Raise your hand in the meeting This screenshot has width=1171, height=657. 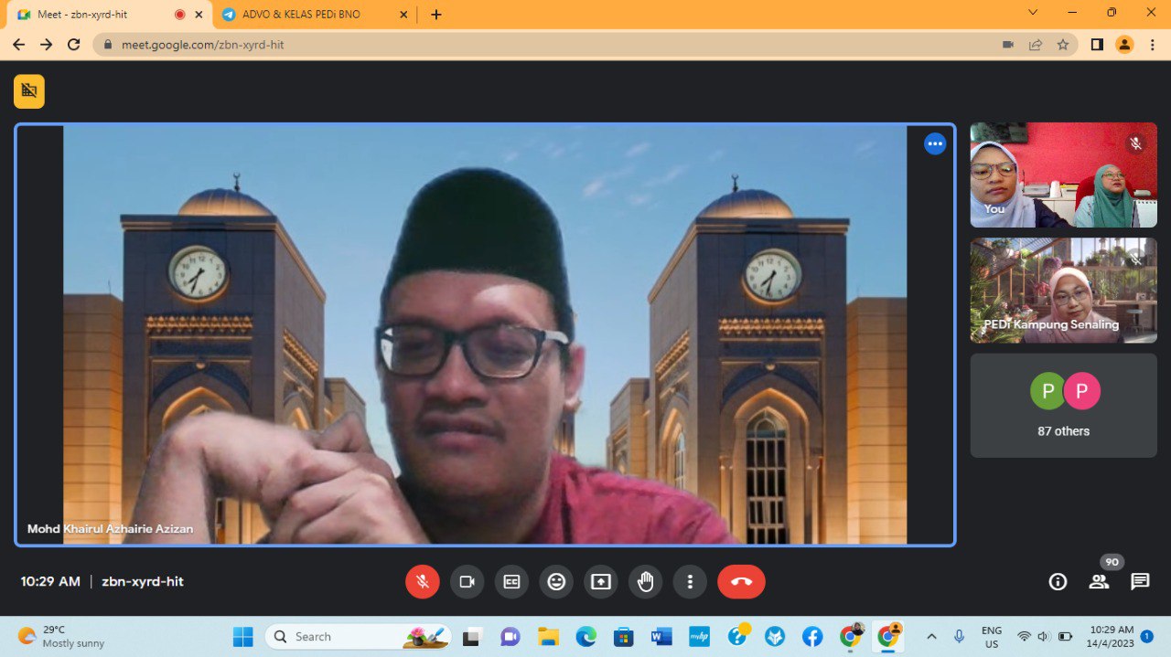pos(646,581)
